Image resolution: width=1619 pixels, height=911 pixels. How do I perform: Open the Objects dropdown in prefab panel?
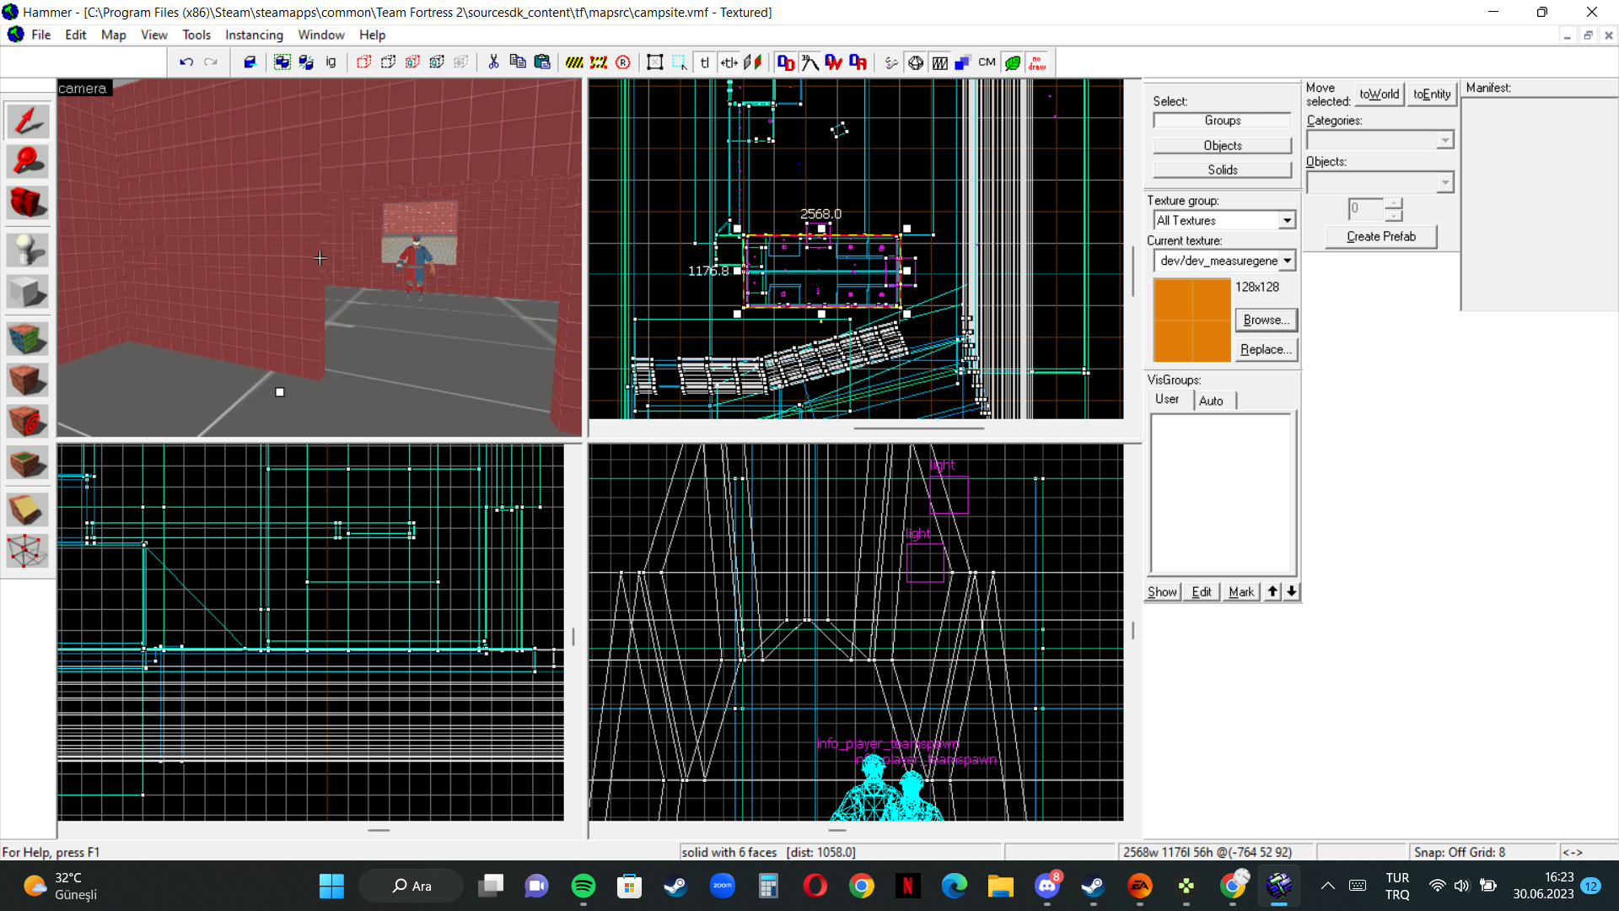pos(1444,182)
